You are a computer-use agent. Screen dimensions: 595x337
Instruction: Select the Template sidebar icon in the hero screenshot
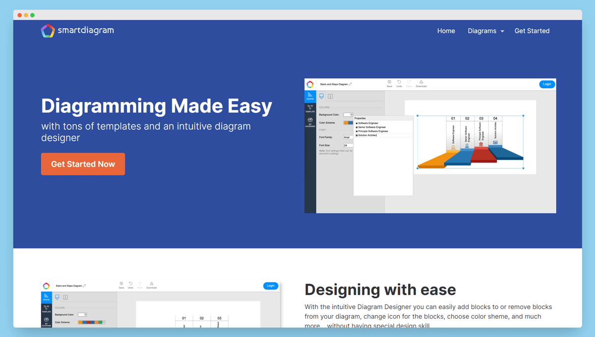tap(310, 109)
